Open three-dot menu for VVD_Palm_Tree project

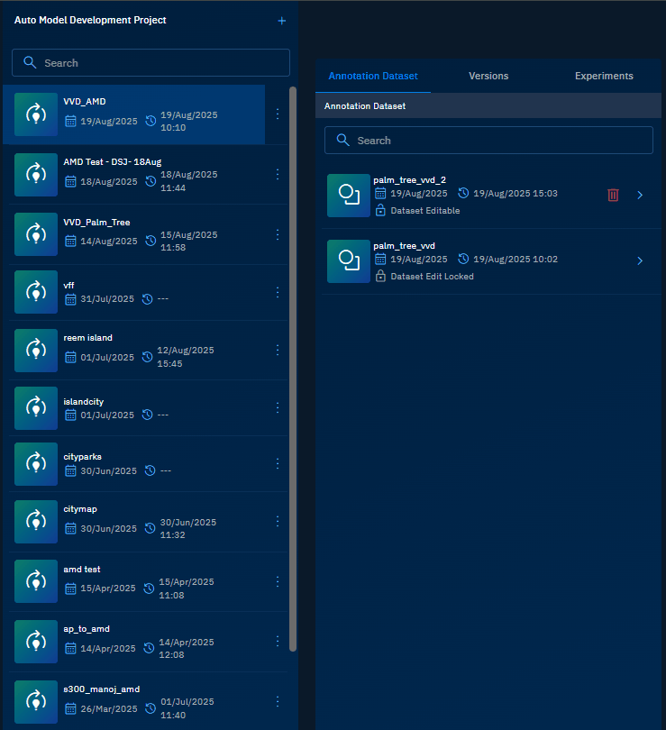point(278,234)
